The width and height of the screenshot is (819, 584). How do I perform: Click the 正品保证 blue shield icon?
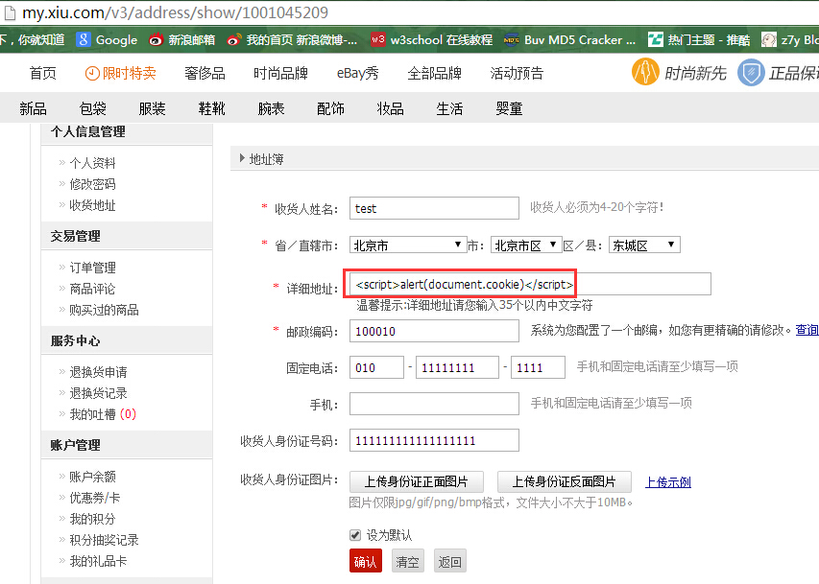tap(751, 72)
